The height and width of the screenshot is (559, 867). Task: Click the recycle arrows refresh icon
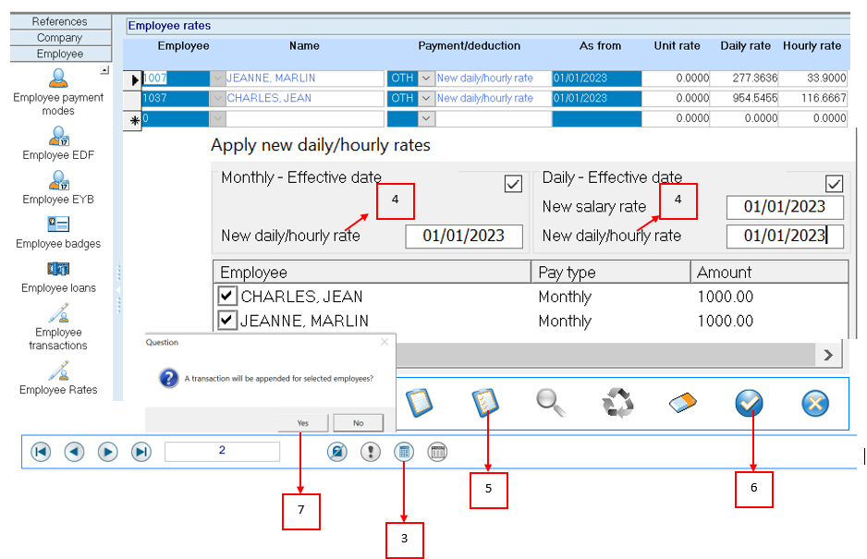(x=617, y=403)
